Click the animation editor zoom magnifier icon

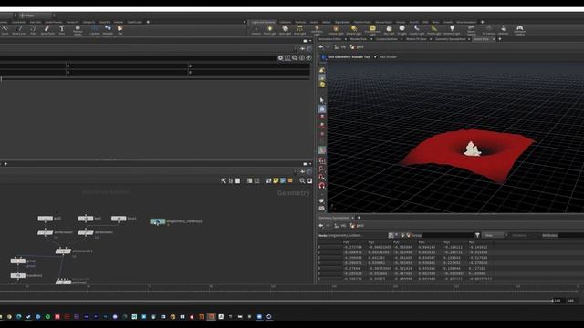point(295,58)
